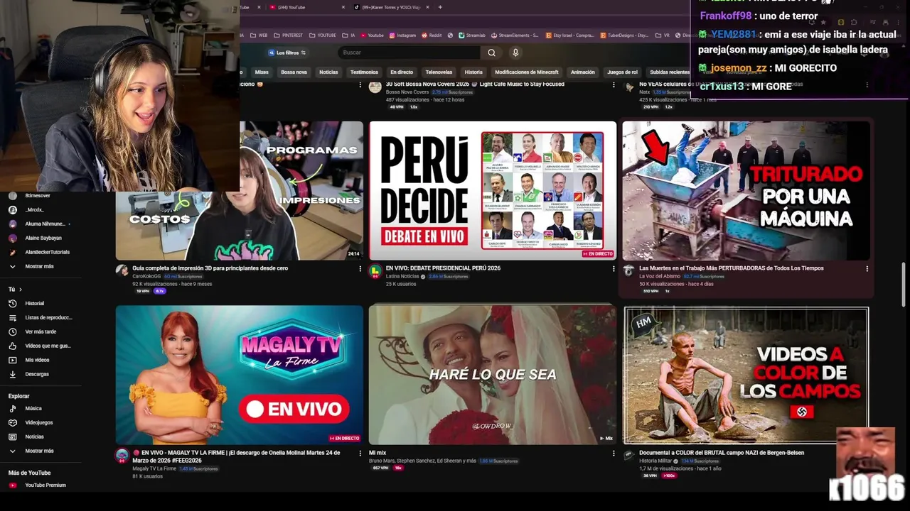Open the Reddit bookmark
The height and width of the screenshot is (511, 910).
(x=432, y=35)
